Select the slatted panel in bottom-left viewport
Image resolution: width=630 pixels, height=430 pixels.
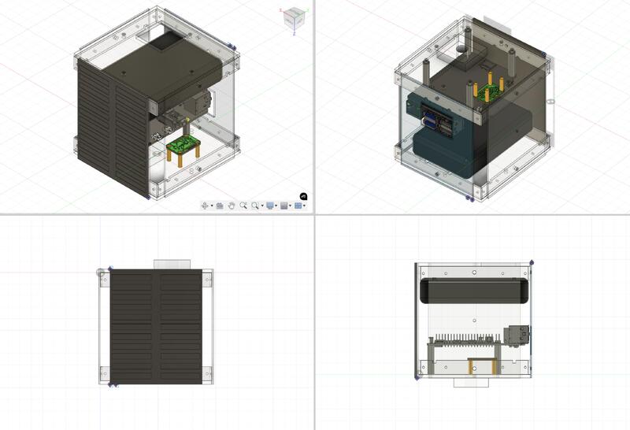click(156, 326)
